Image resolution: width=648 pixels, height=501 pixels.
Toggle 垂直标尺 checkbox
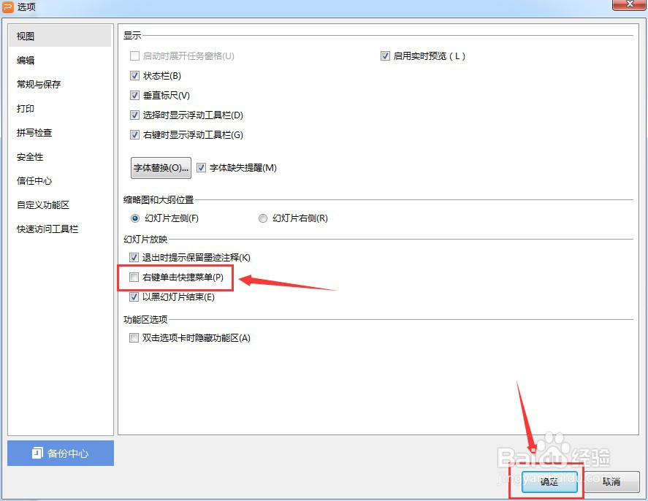tap(134, 96)
